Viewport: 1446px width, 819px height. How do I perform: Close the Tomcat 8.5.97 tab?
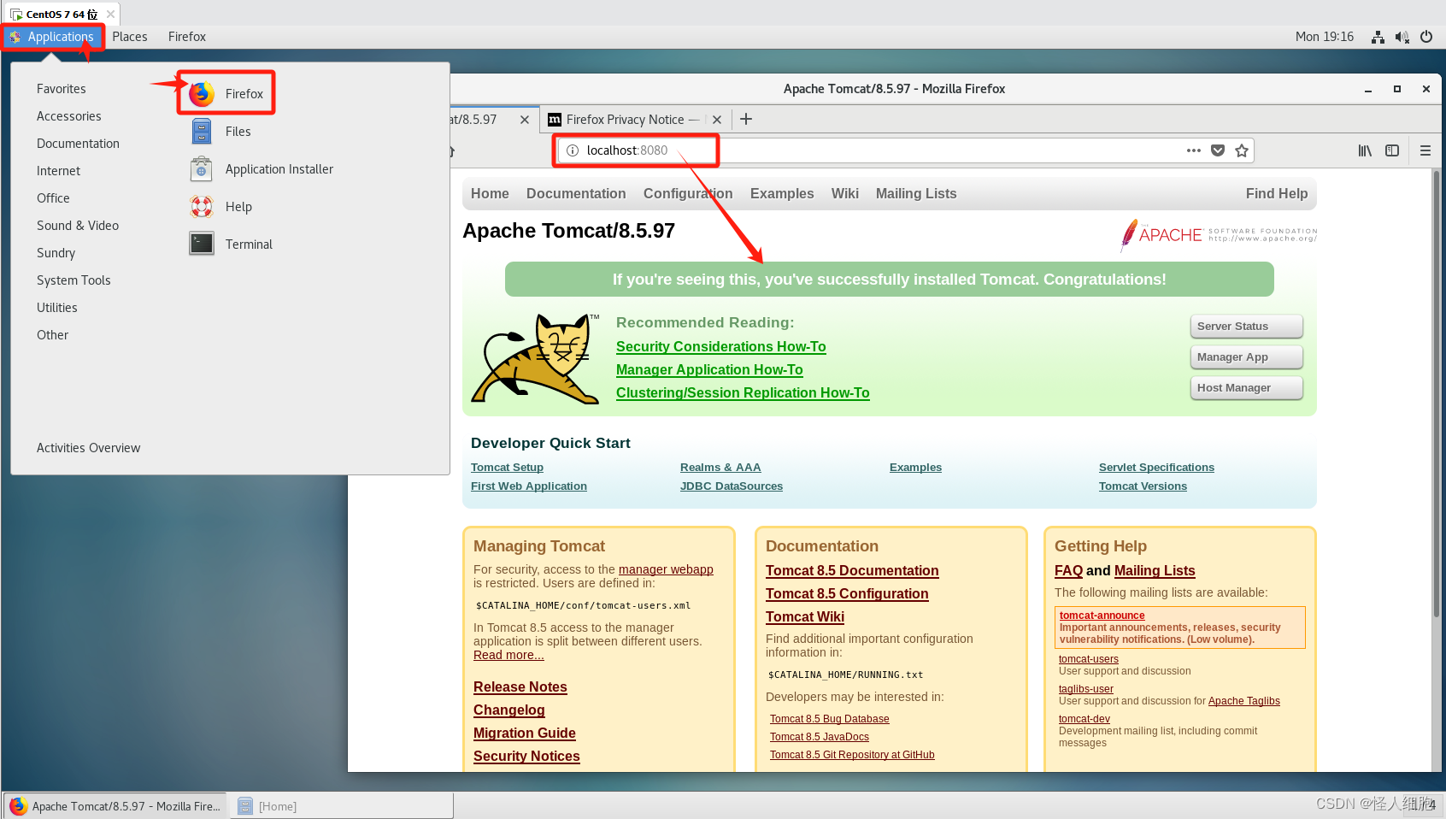(524, 120)
